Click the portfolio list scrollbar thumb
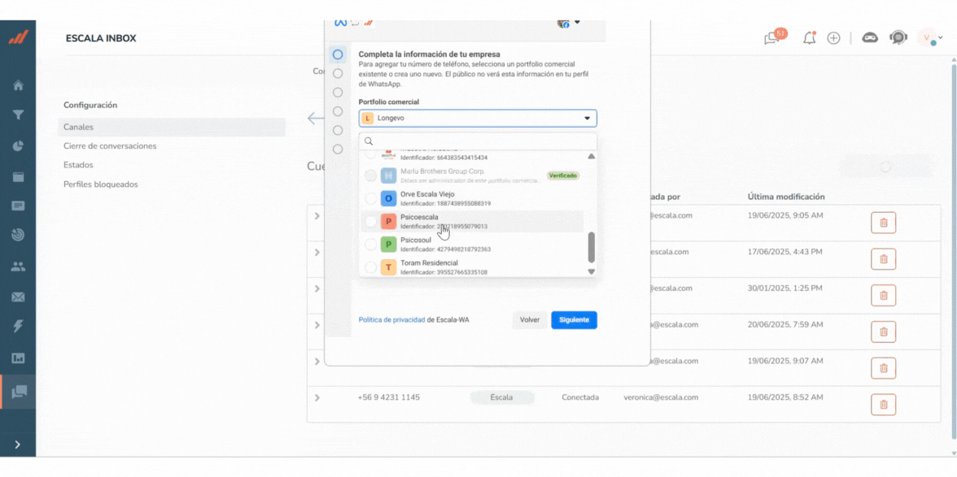This screenshot has width=957, height=477. [591, 247]
